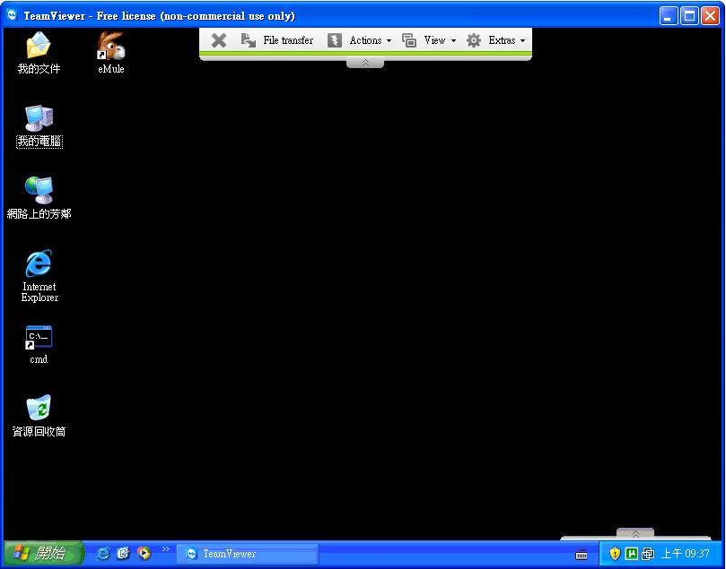
Task: Open the File transfer tool
Action: [x=277, y=40]
